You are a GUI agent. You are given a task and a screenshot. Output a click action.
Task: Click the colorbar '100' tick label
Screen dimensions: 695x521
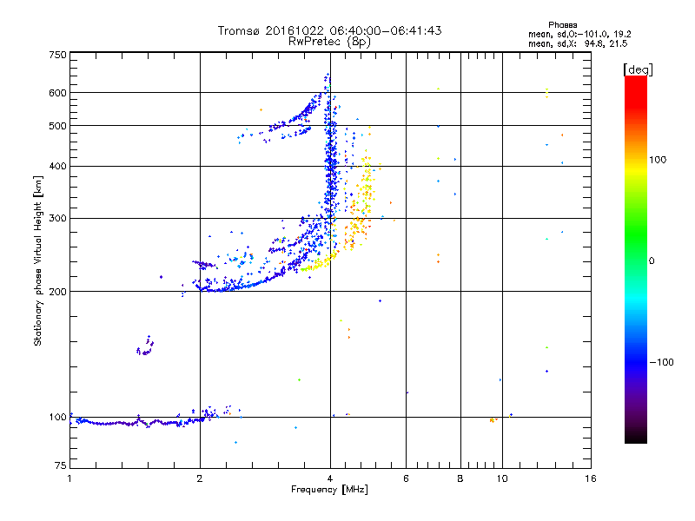pos(658,160)
